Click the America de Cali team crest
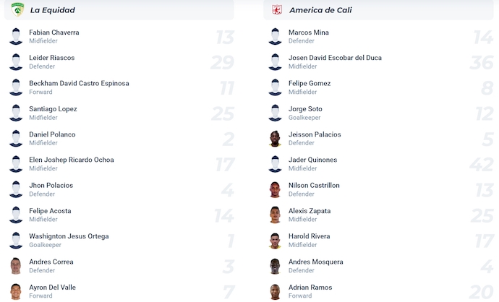499x302 pixels. point(277,9)
